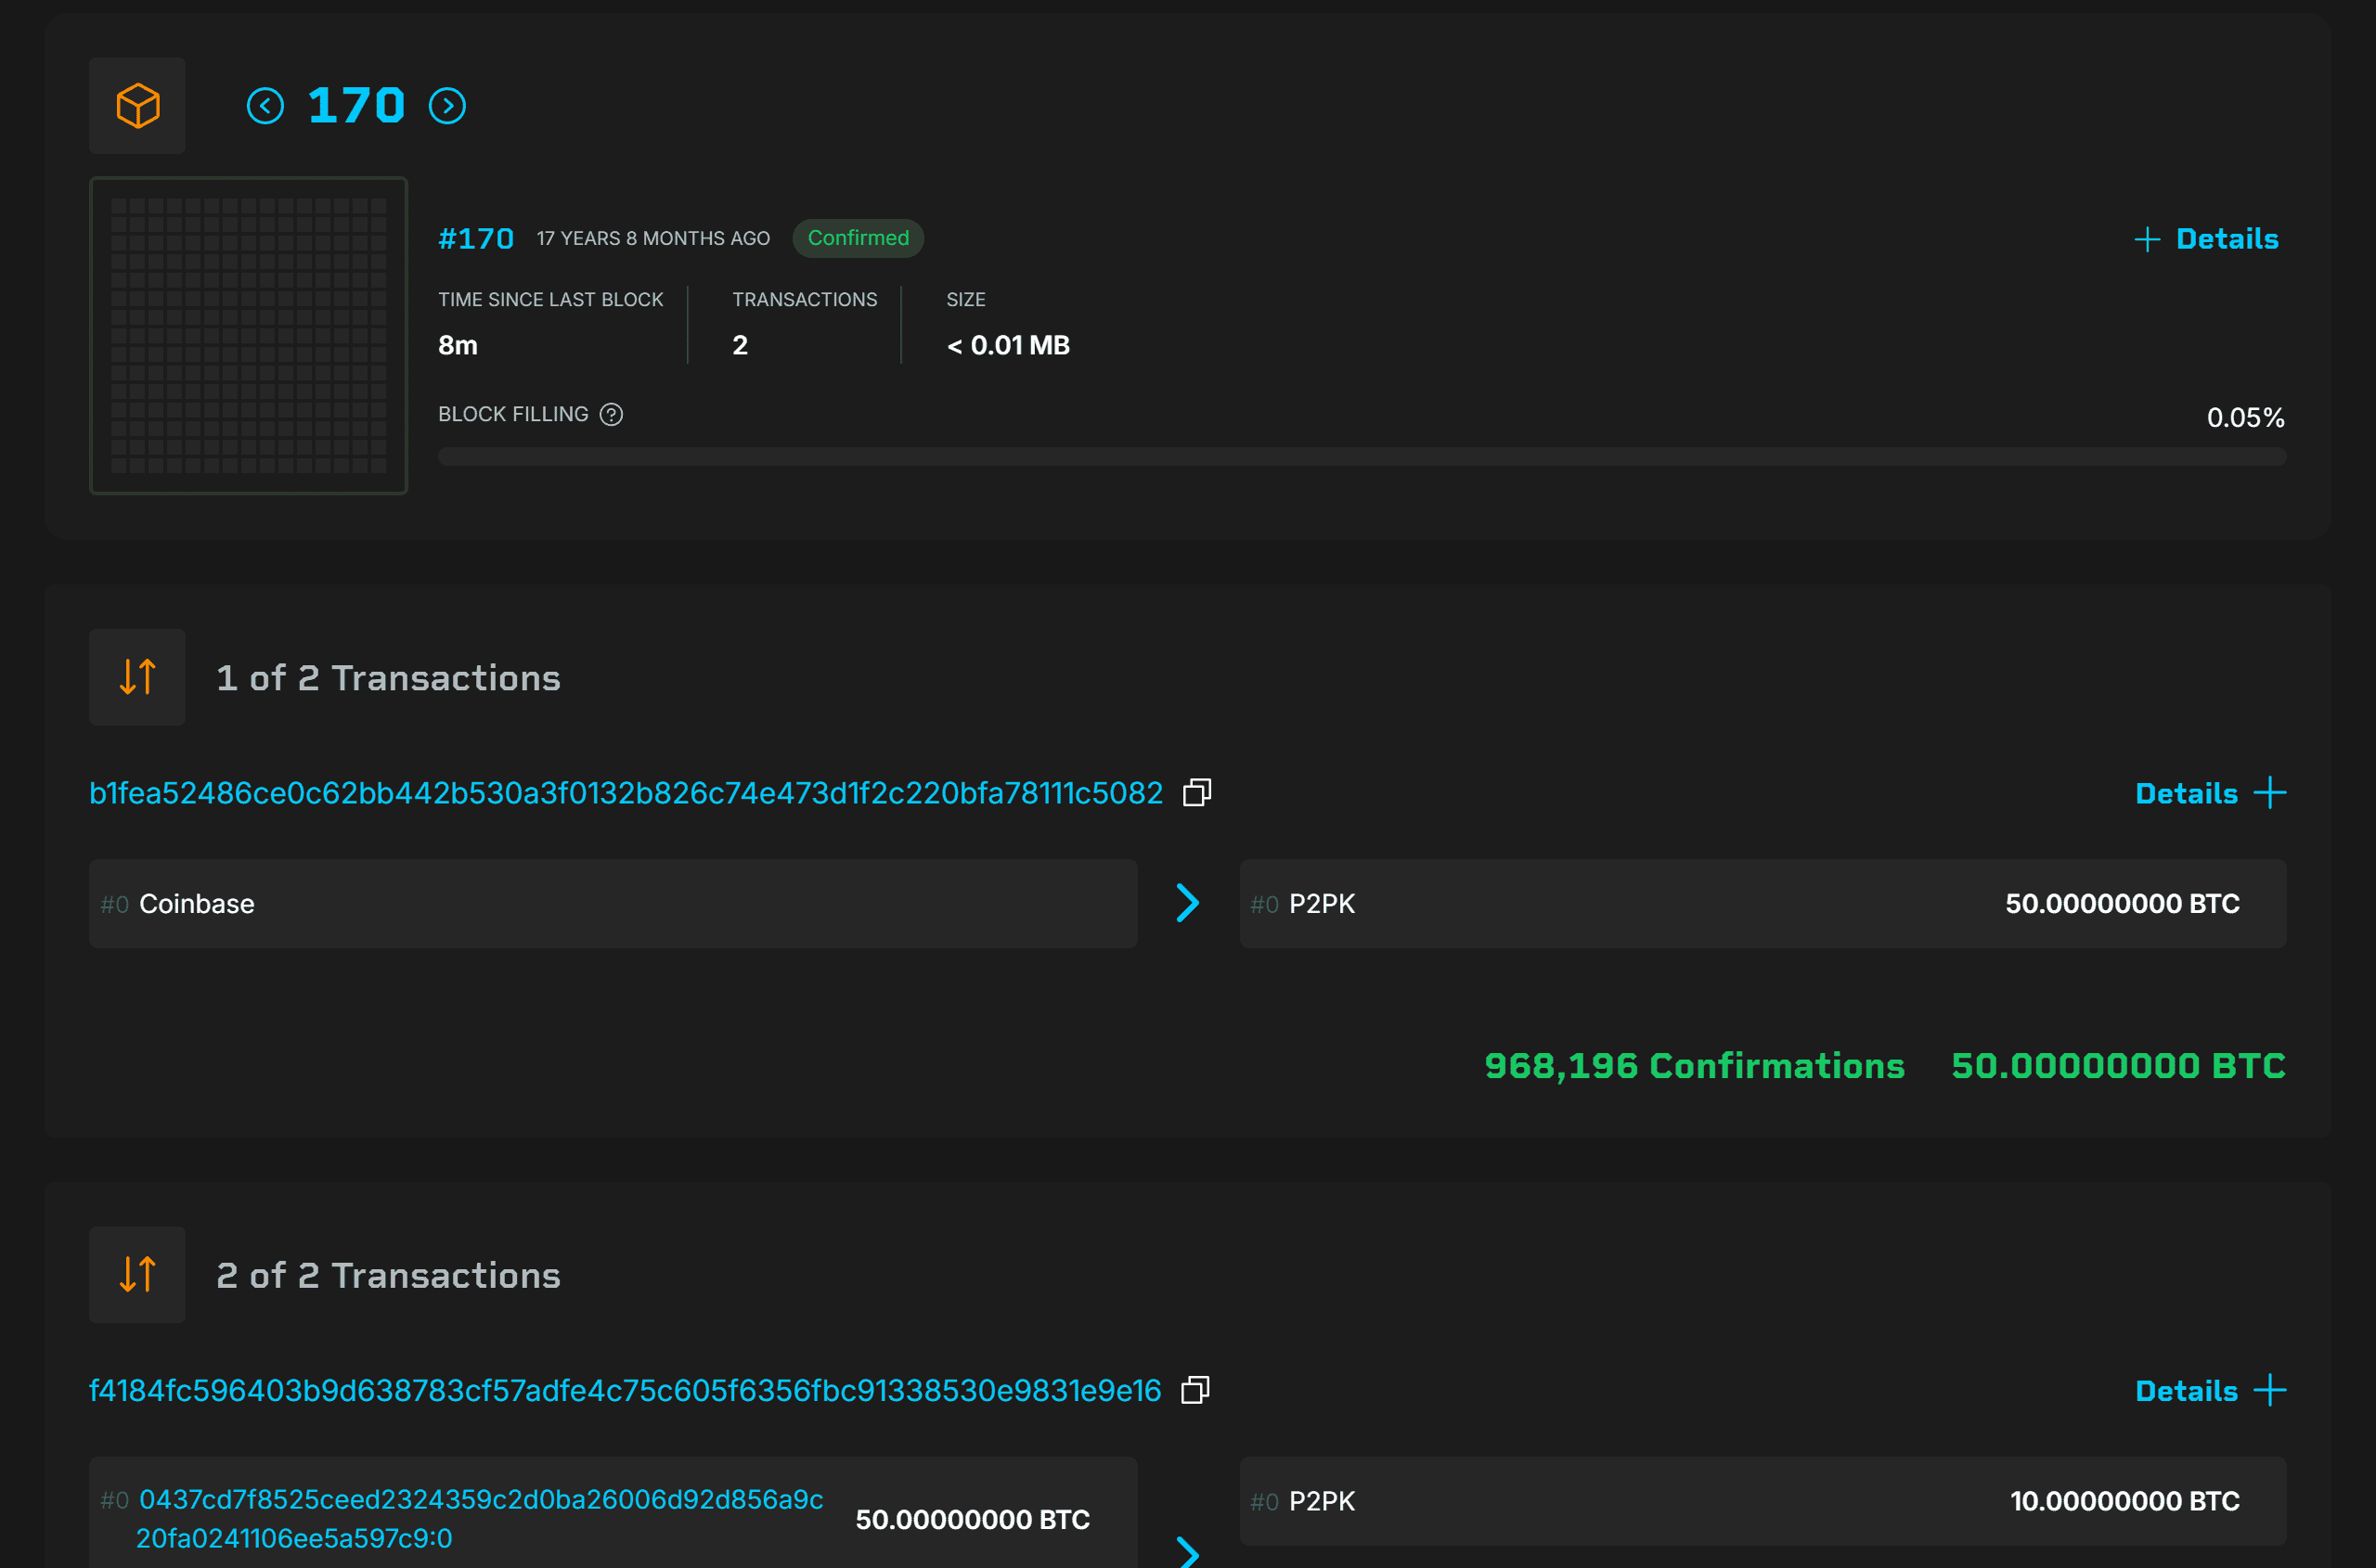Click the transactions count value 2
Screen dimensions: 2376x1568
(741, 345)
